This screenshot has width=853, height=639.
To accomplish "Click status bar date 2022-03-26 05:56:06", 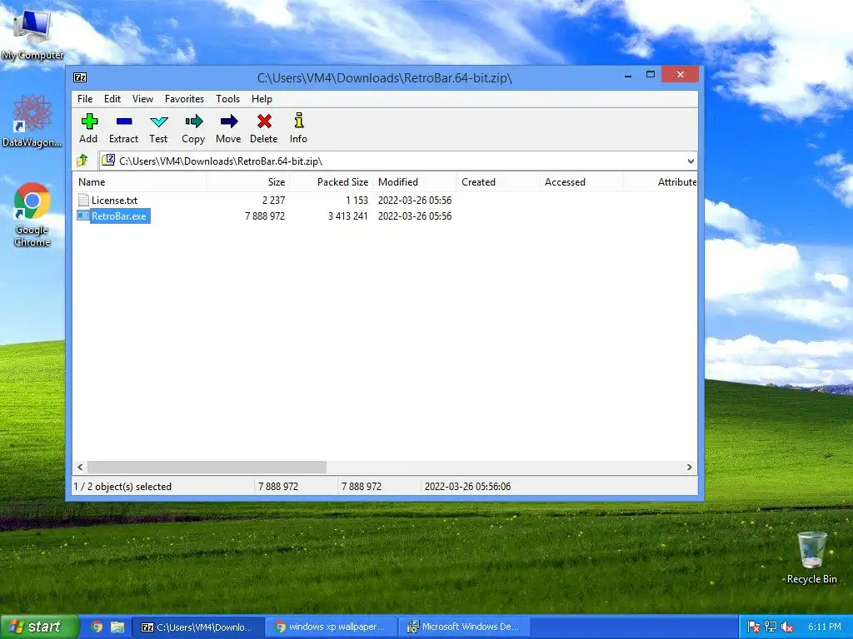I will [x=468, y=487].
